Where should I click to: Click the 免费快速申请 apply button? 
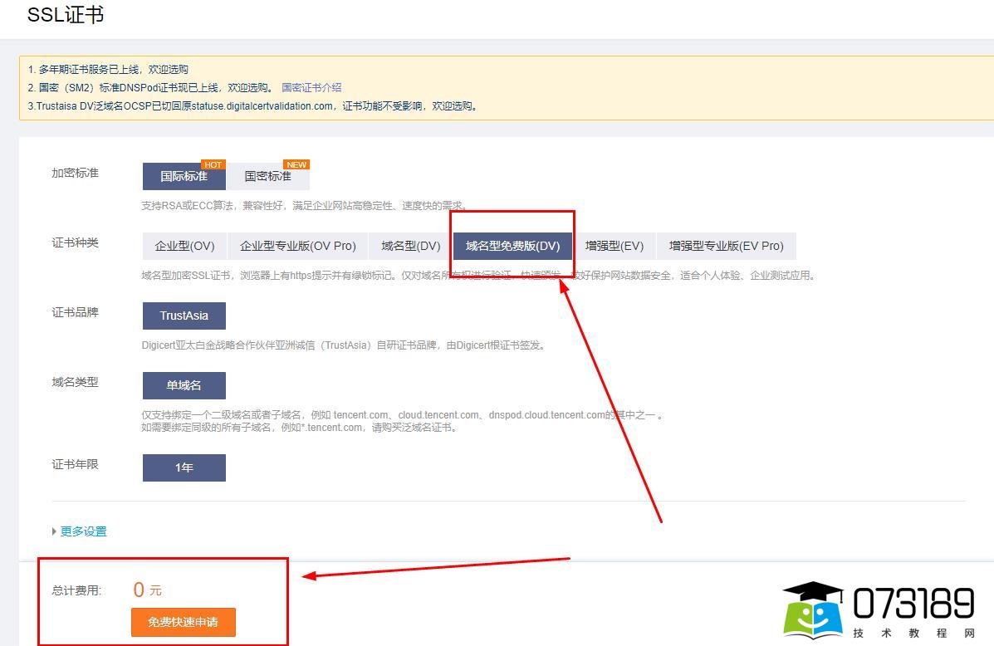point(183,622)
